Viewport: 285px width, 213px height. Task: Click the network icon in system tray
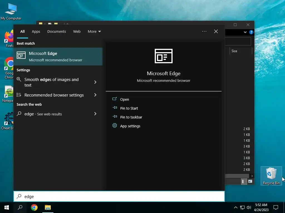point(242,207)
